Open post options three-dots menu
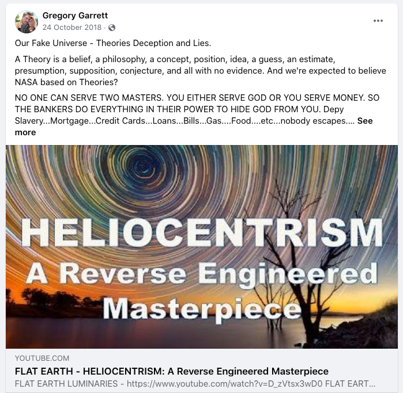This screenshot has height=393, width=403. (x=378, y=21)
